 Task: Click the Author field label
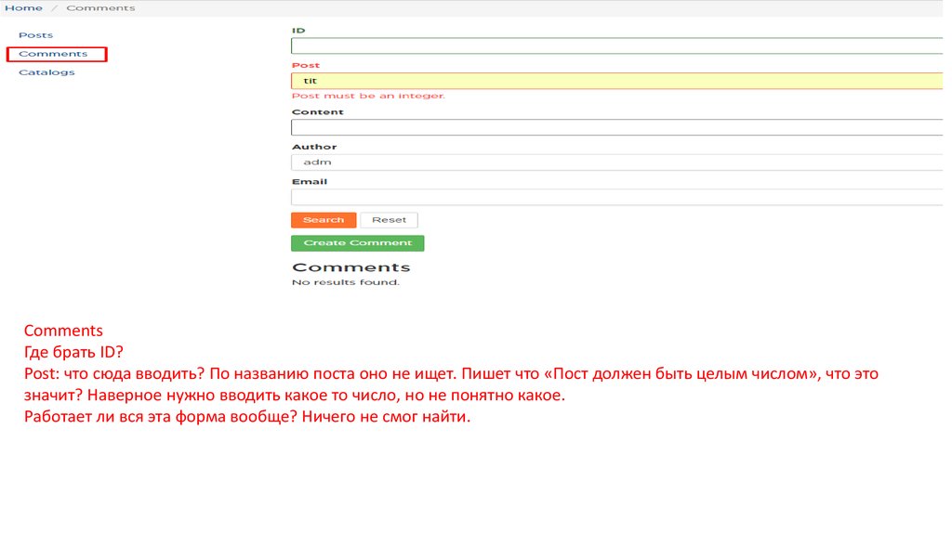click(314, 147)
